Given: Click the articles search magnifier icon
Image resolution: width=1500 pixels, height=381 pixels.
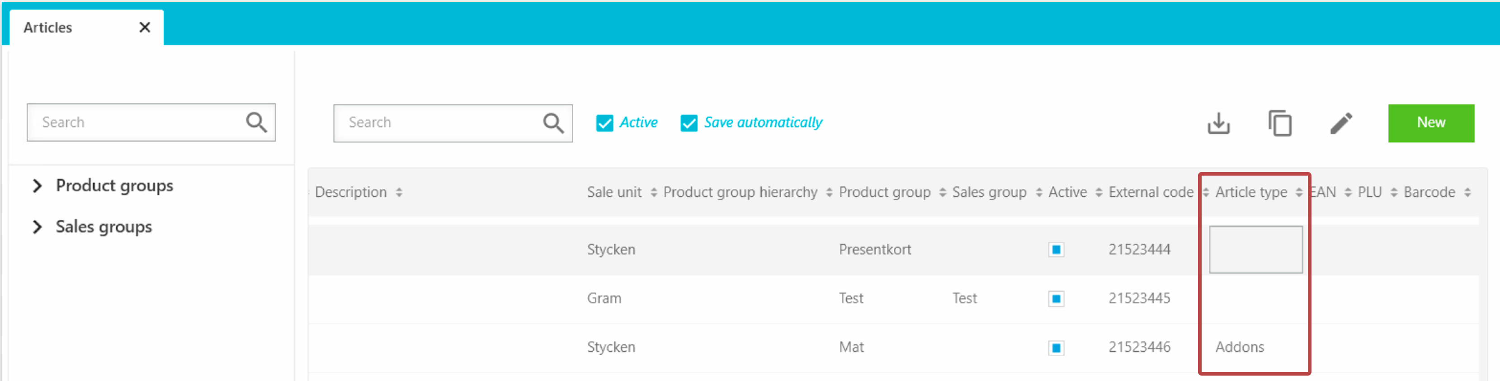Looking at the screenshot, I should [x=552, y=123].
